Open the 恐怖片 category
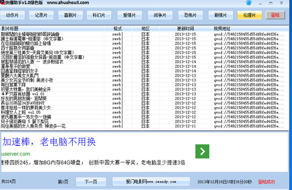Viewport: 292px width, 190px height. [x=190, y=15]
